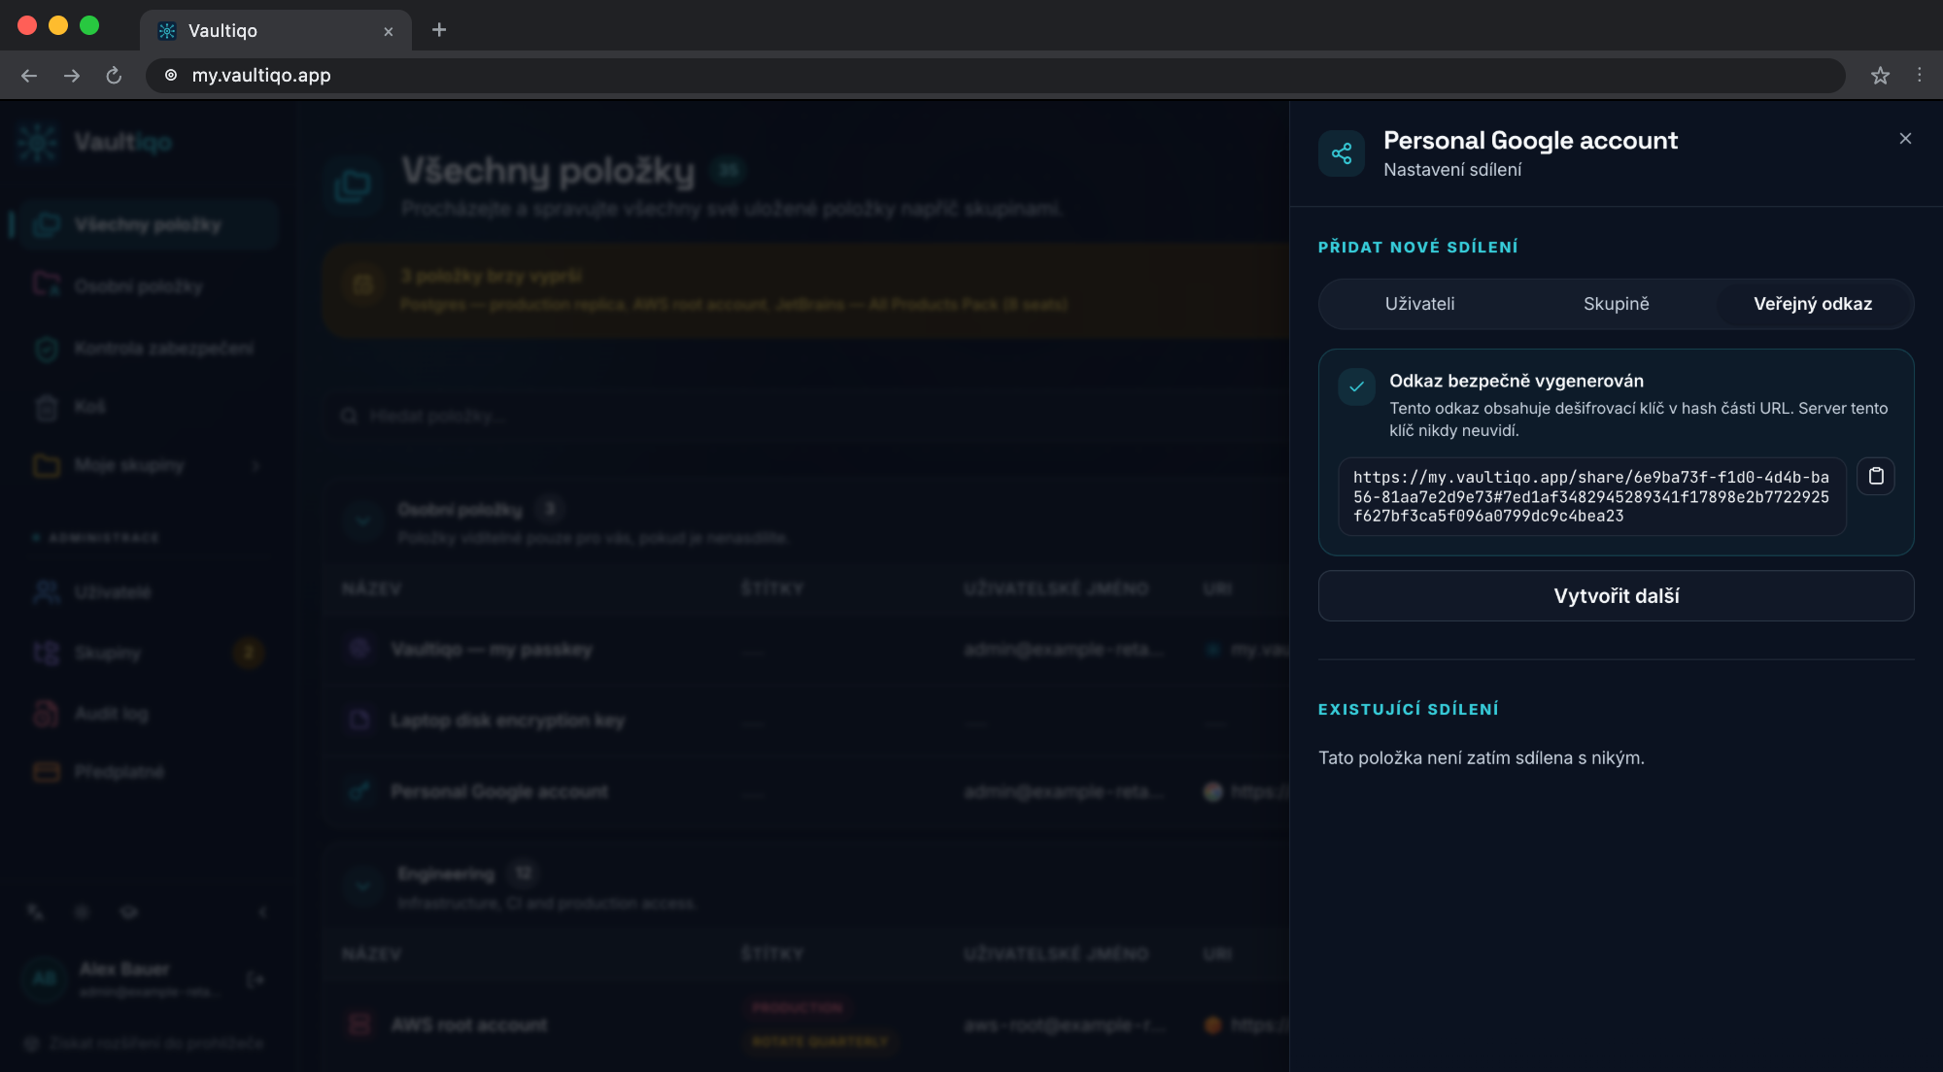
Task: Select the generated share URL text
Action: tap(1591, 496)
